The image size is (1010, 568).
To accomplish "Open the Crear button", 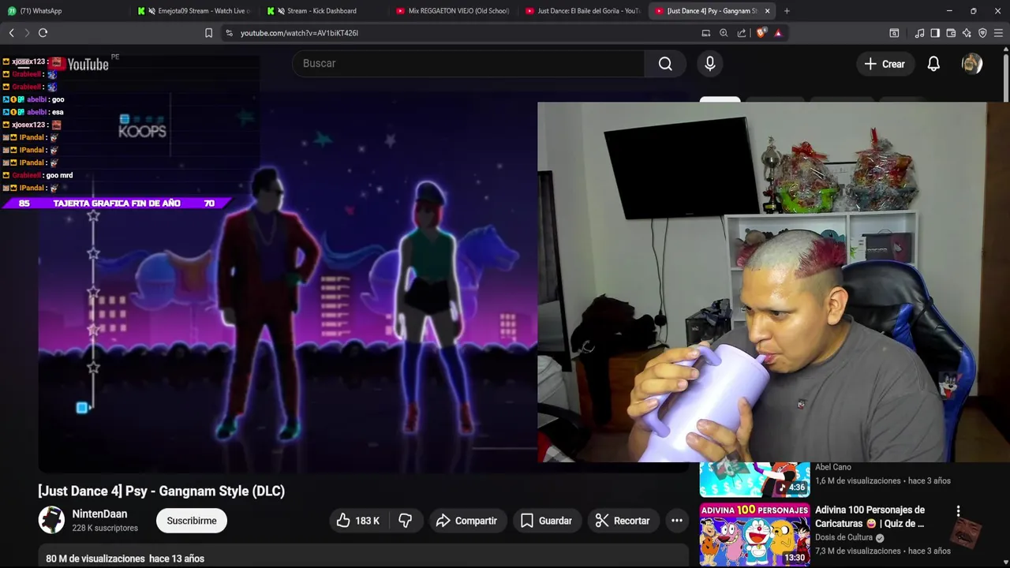I will click(885, 64).
